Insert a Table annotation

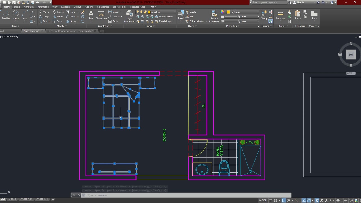click(x=113, y=21)
